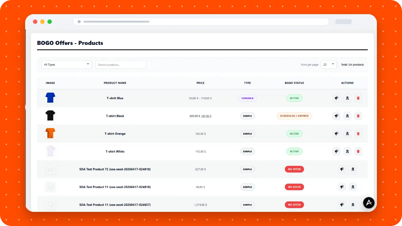Click the 160,00 $ price cell
This screenshot has height=226, width=402.
point(200,134)
